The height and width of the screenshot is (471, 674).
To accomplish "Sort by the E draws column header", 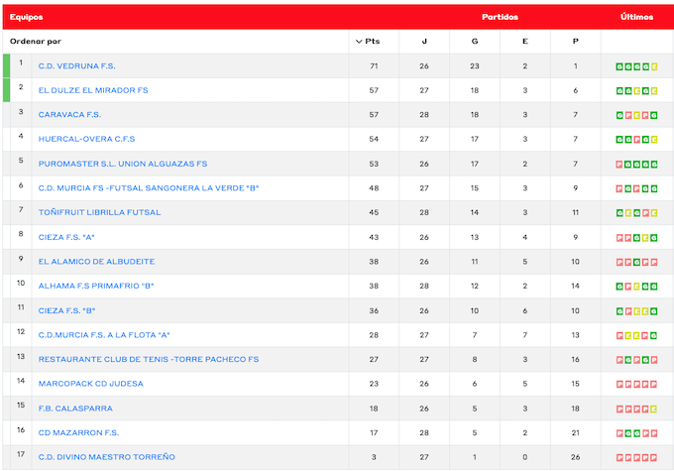I will 525,42.
